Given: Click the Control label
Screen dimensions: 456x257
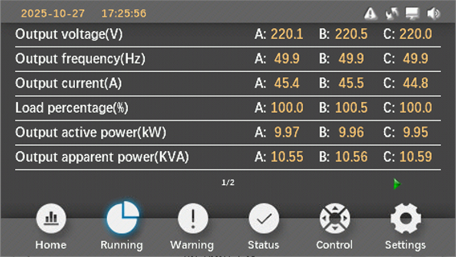Looking at the screenshot, I should [335, 245].
